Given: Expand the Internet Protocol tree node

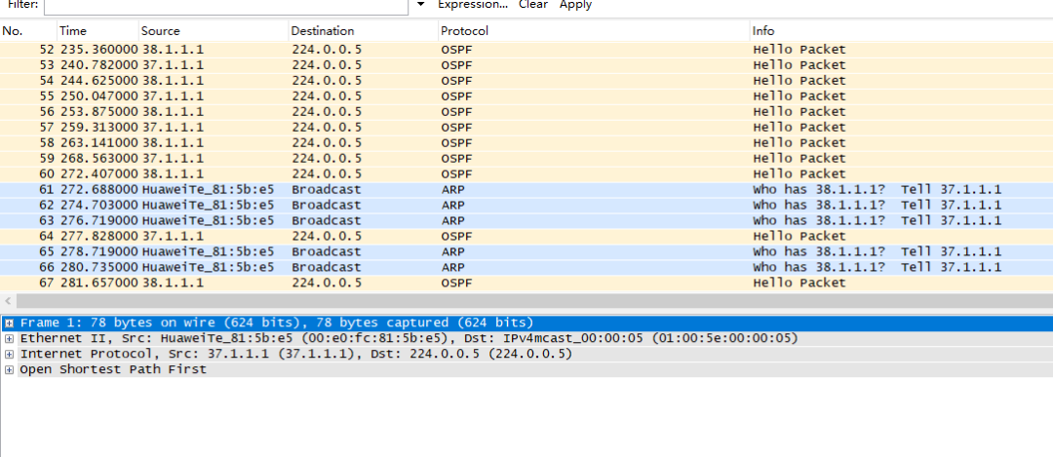Looking at the screenshot, I should (10, 354).
